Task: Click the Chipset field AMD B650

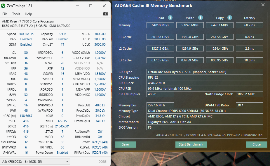Action: tap(205, 116)
